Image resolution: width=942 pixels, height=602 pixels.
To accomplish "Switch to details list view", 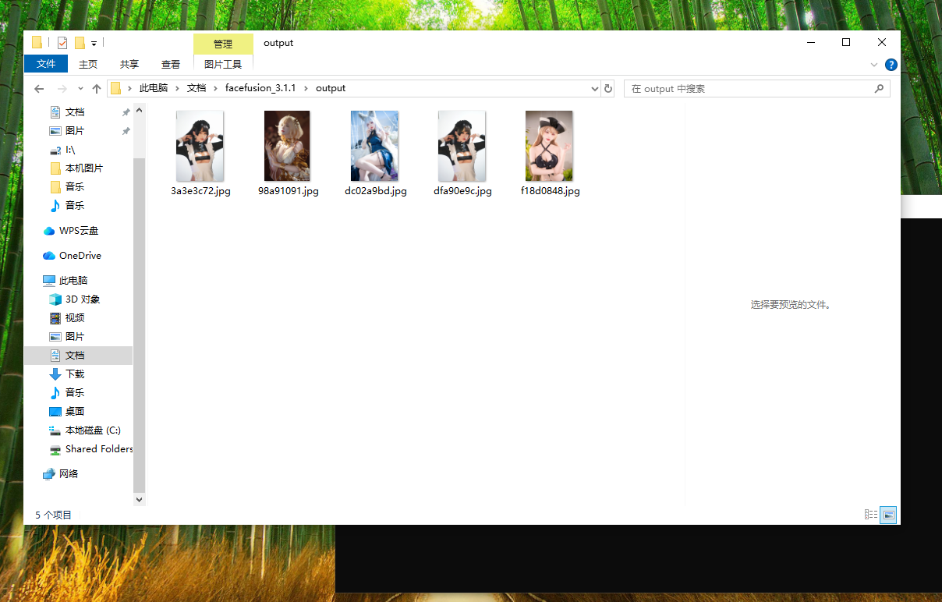I will (x=871, y=515).
